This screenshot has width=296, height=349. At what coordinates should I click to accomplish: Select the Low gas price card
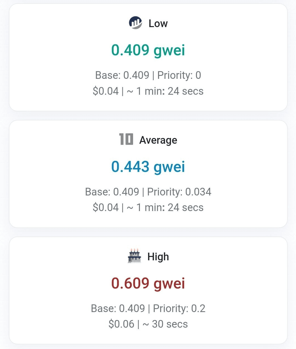(148, 57)
